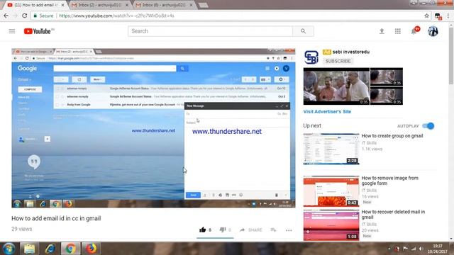454x255 pixels.
Task: Open Visit Advertiser's Site link
Action: point(327,112)
